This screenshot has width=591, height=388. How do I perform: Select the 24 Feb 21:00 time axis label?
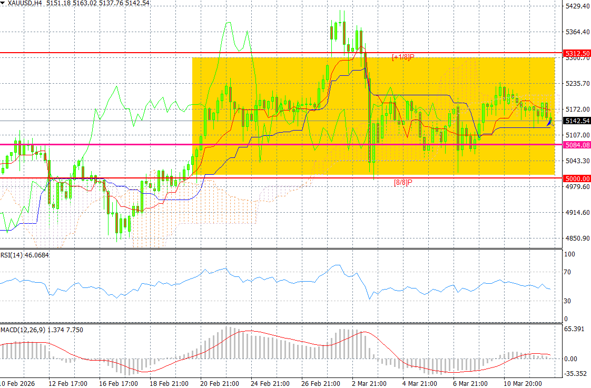tap(270, 383)
